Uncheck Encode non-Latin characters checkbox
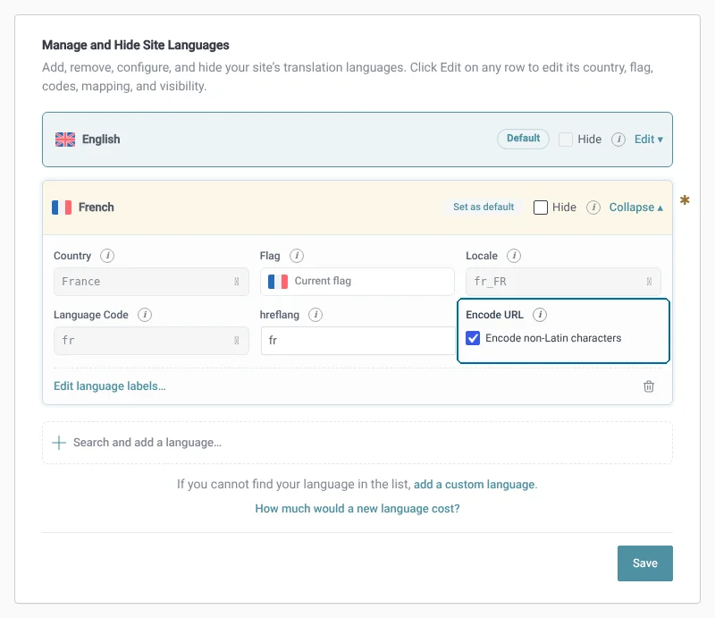The width and height of the screenshot is (715, 618). (x=473, y=338)
